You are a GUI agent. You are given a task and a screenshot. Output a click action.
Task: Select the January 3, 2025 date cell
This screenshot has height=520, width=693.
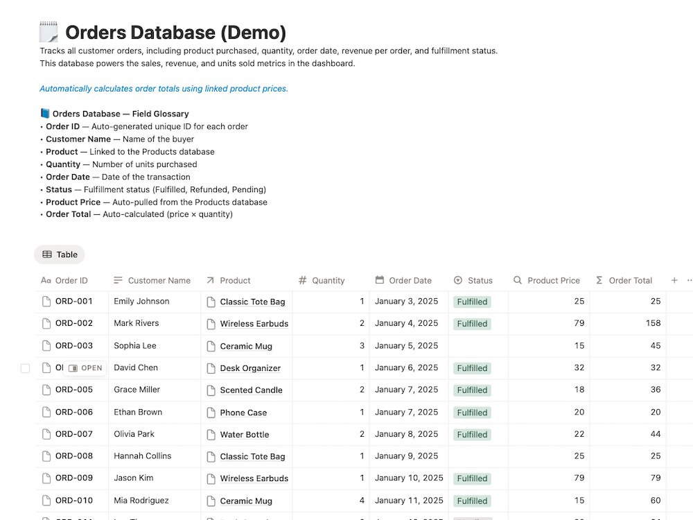[409, 302]
